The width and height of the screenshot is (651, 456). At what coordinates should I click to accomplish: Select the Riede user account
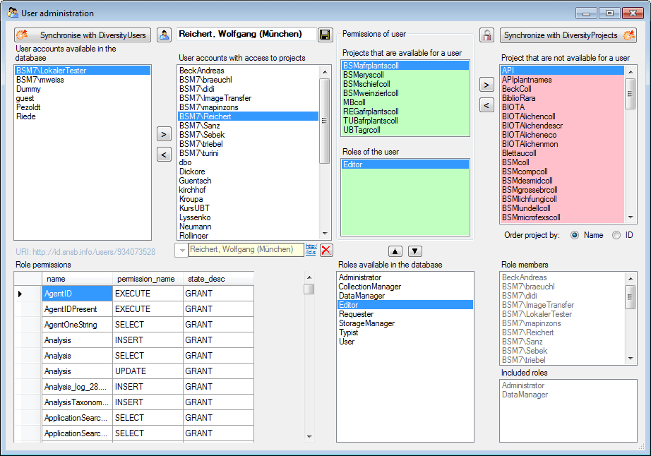[x=82, y=116]
